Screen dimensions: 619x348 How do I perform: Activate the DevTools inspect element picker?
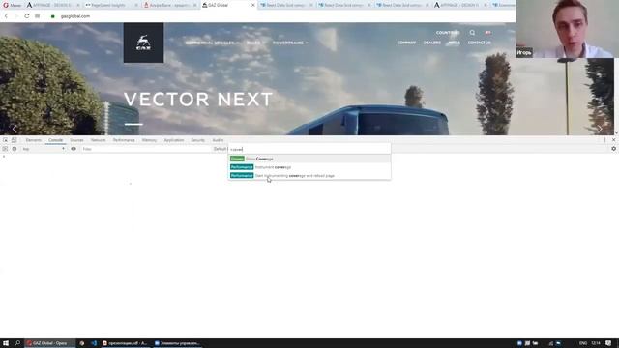(x=5, y=140)
